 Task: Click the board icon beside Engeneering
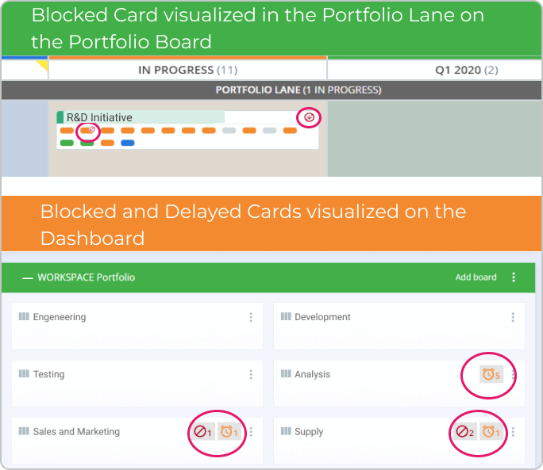pyautogui.click(x=24, y=316)
